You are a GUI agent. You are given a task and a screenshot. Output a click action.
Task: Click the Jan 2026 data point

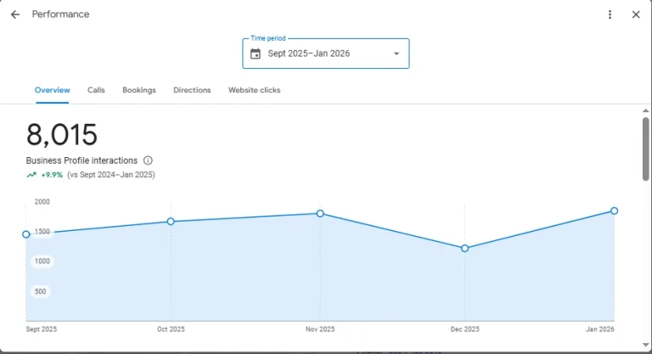pyautogui.click(x=614, y=211)
